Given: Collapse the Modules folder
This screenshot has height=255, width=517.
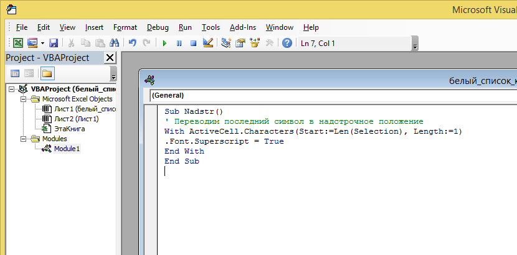Looking at the screenshot, I should coord(22,139).
